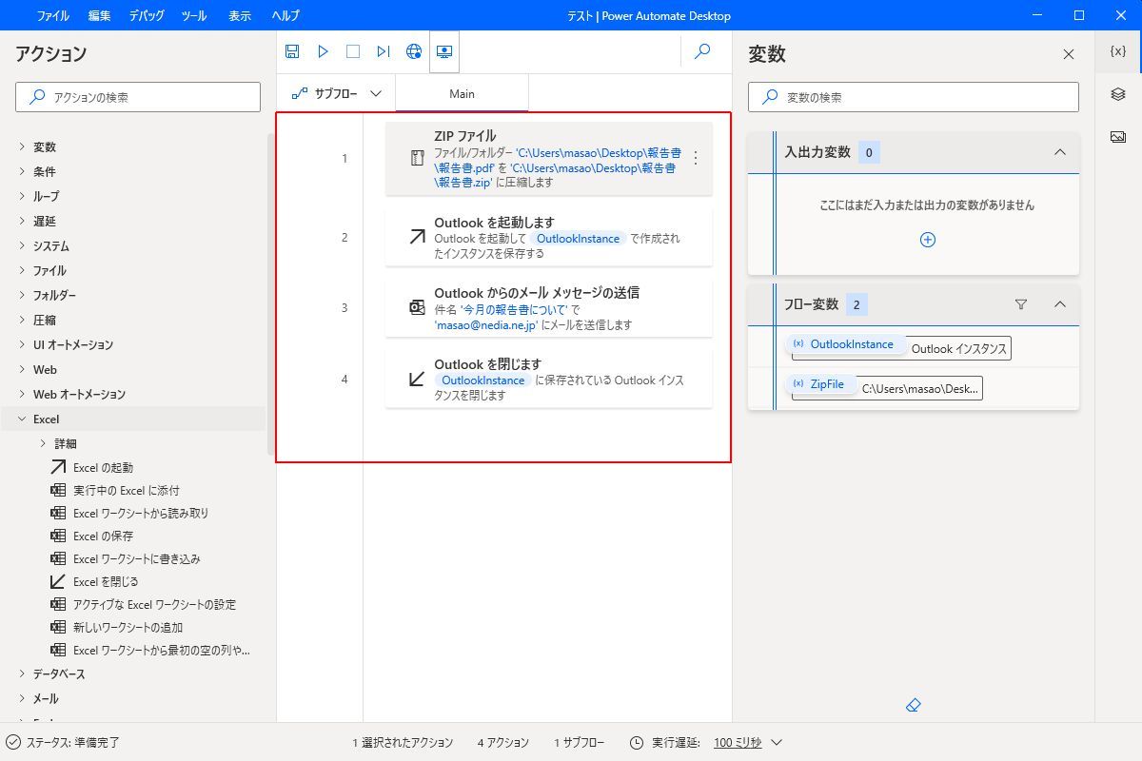
Task: Open the 編集 menu
Action: click(99, 15)
